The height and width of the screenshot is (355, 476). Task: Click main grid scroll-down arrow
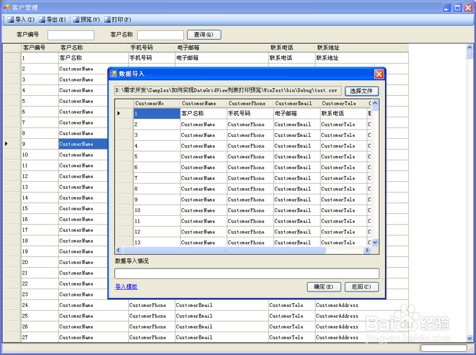[470, 338]
